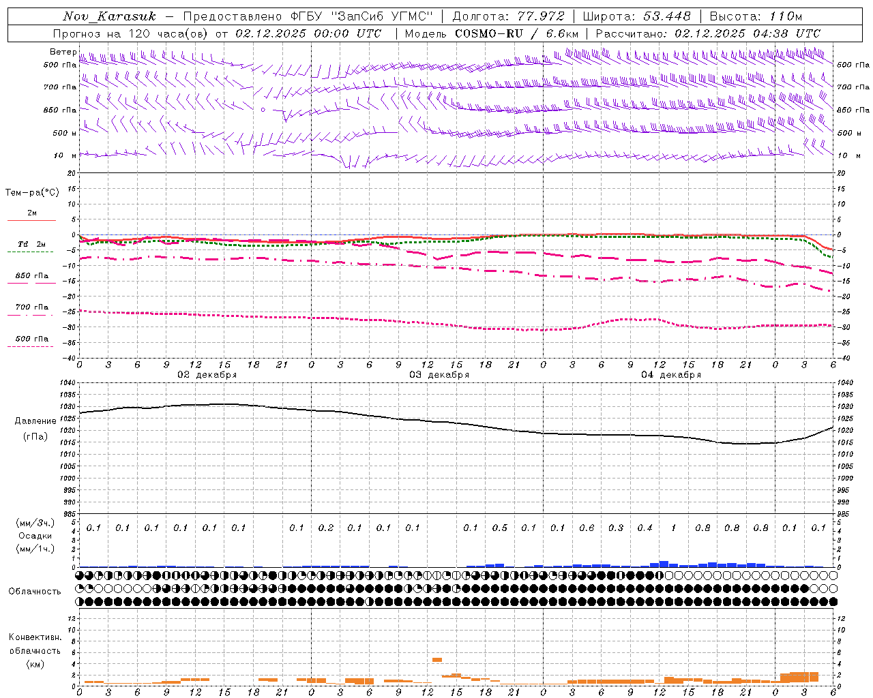Select the 'Широта: 53.448' latitude text
Viewport: 873px width, 698px height.
[x=636, y=16]
